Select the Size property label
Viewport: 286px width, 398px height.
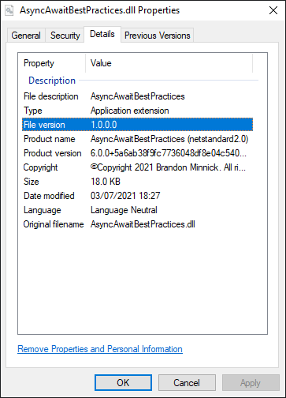(x=32, y=182)
